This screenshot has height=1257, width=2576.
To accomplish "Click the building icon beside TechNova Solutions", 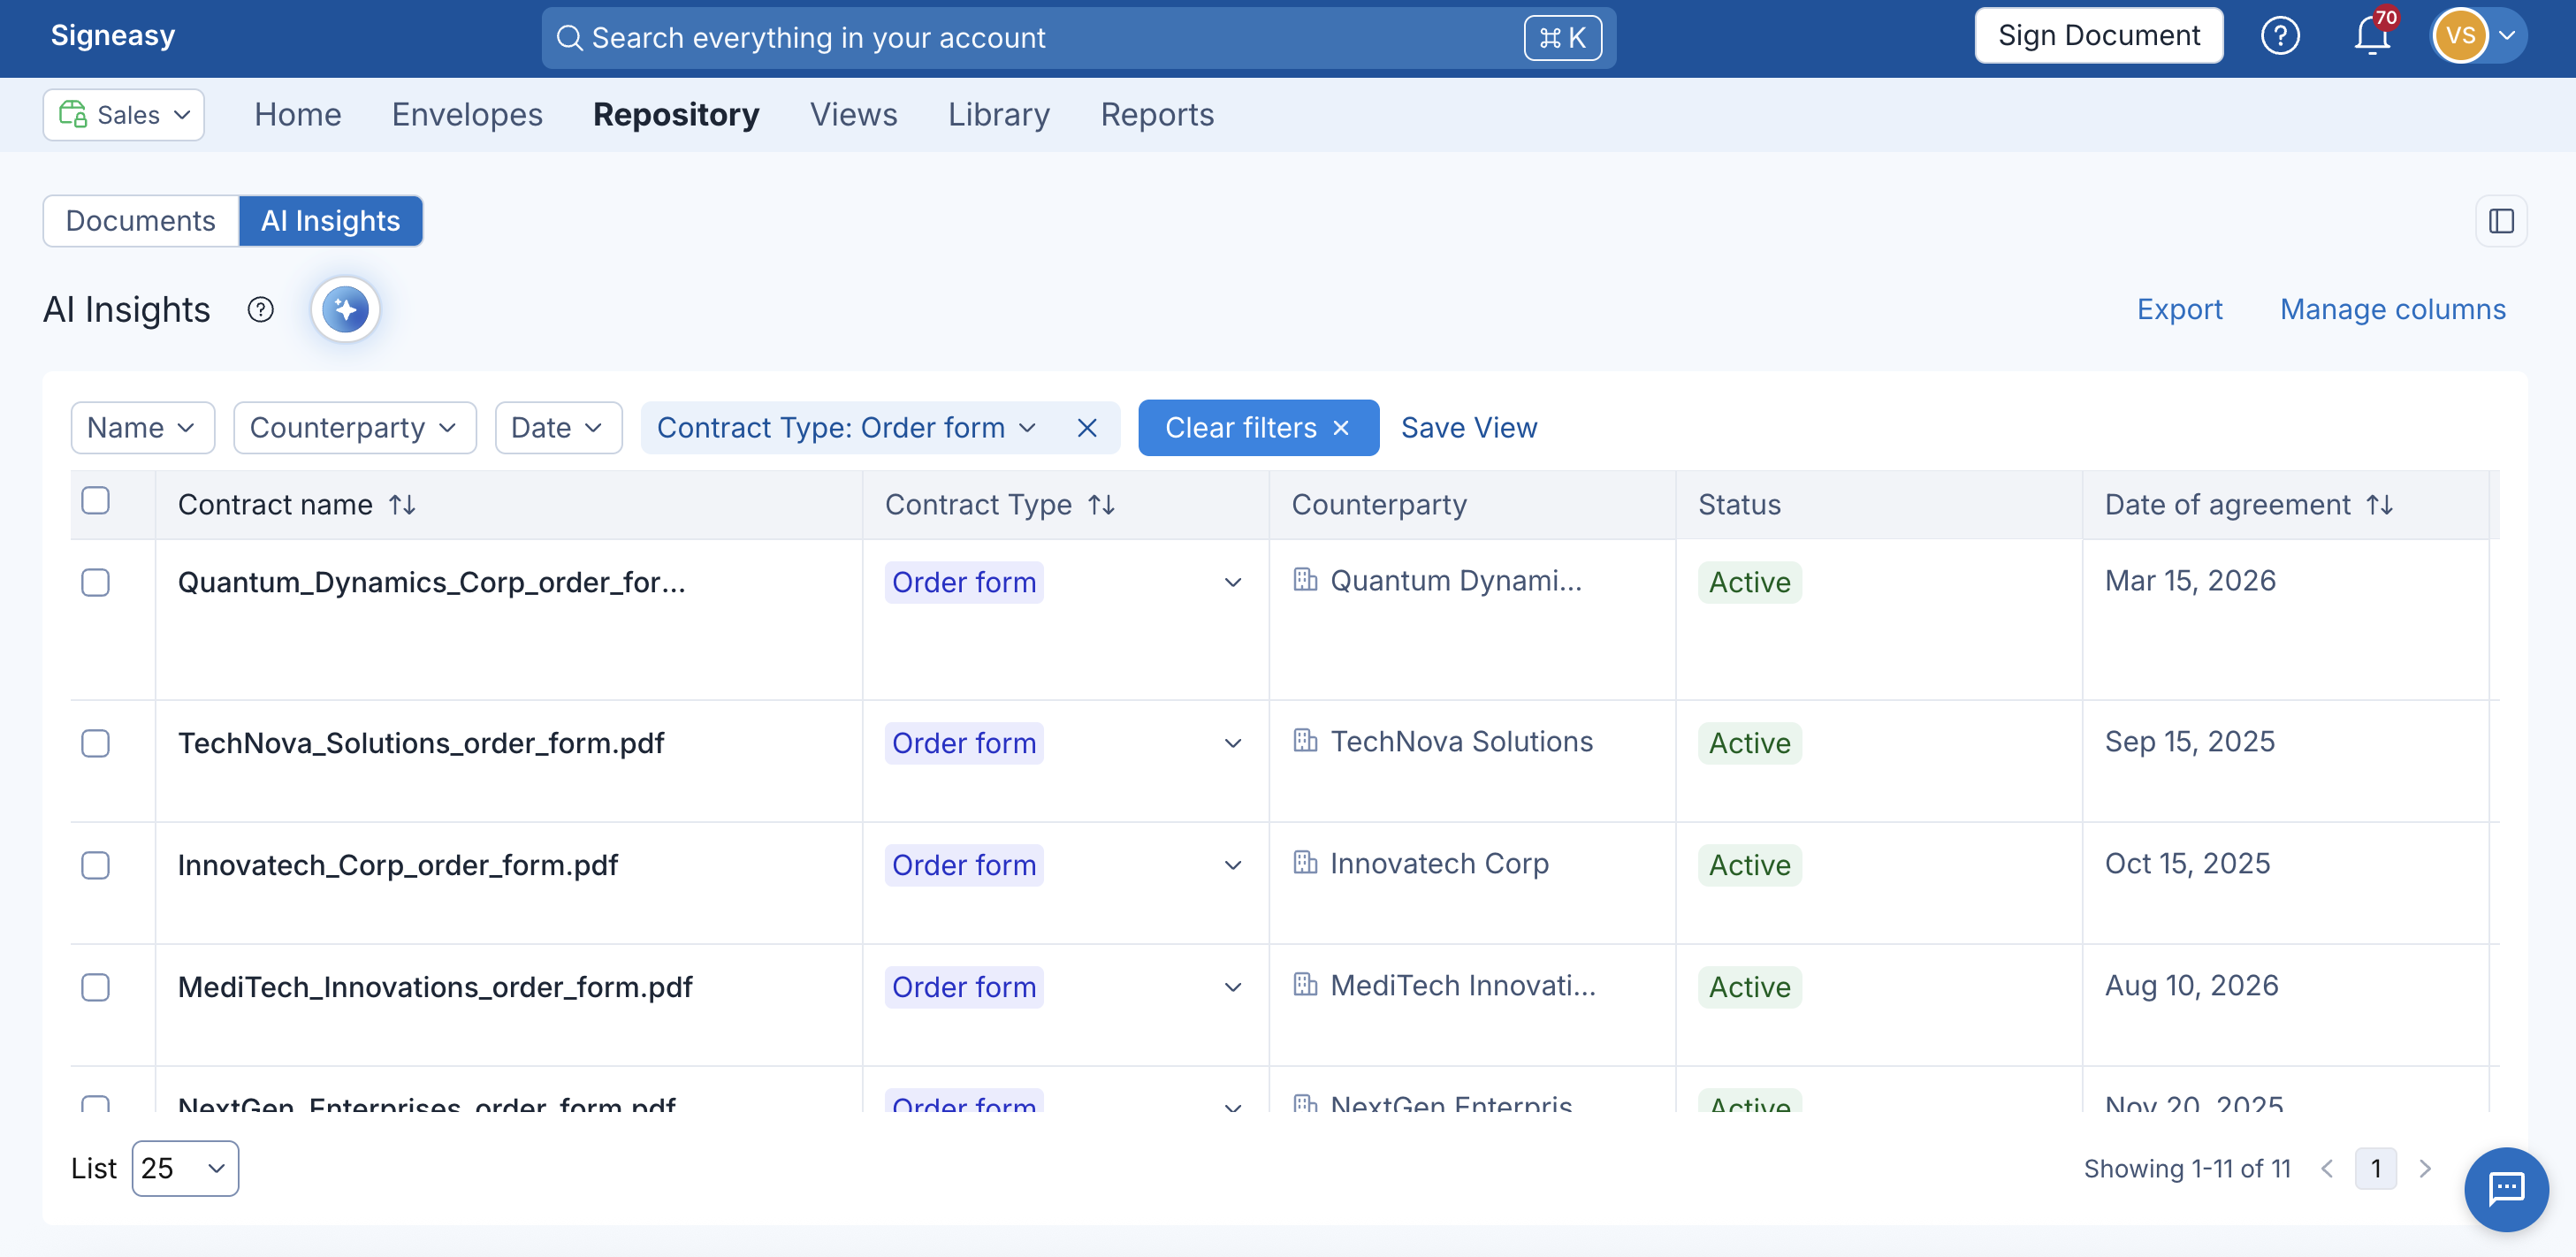I will tap(1305, 741).
